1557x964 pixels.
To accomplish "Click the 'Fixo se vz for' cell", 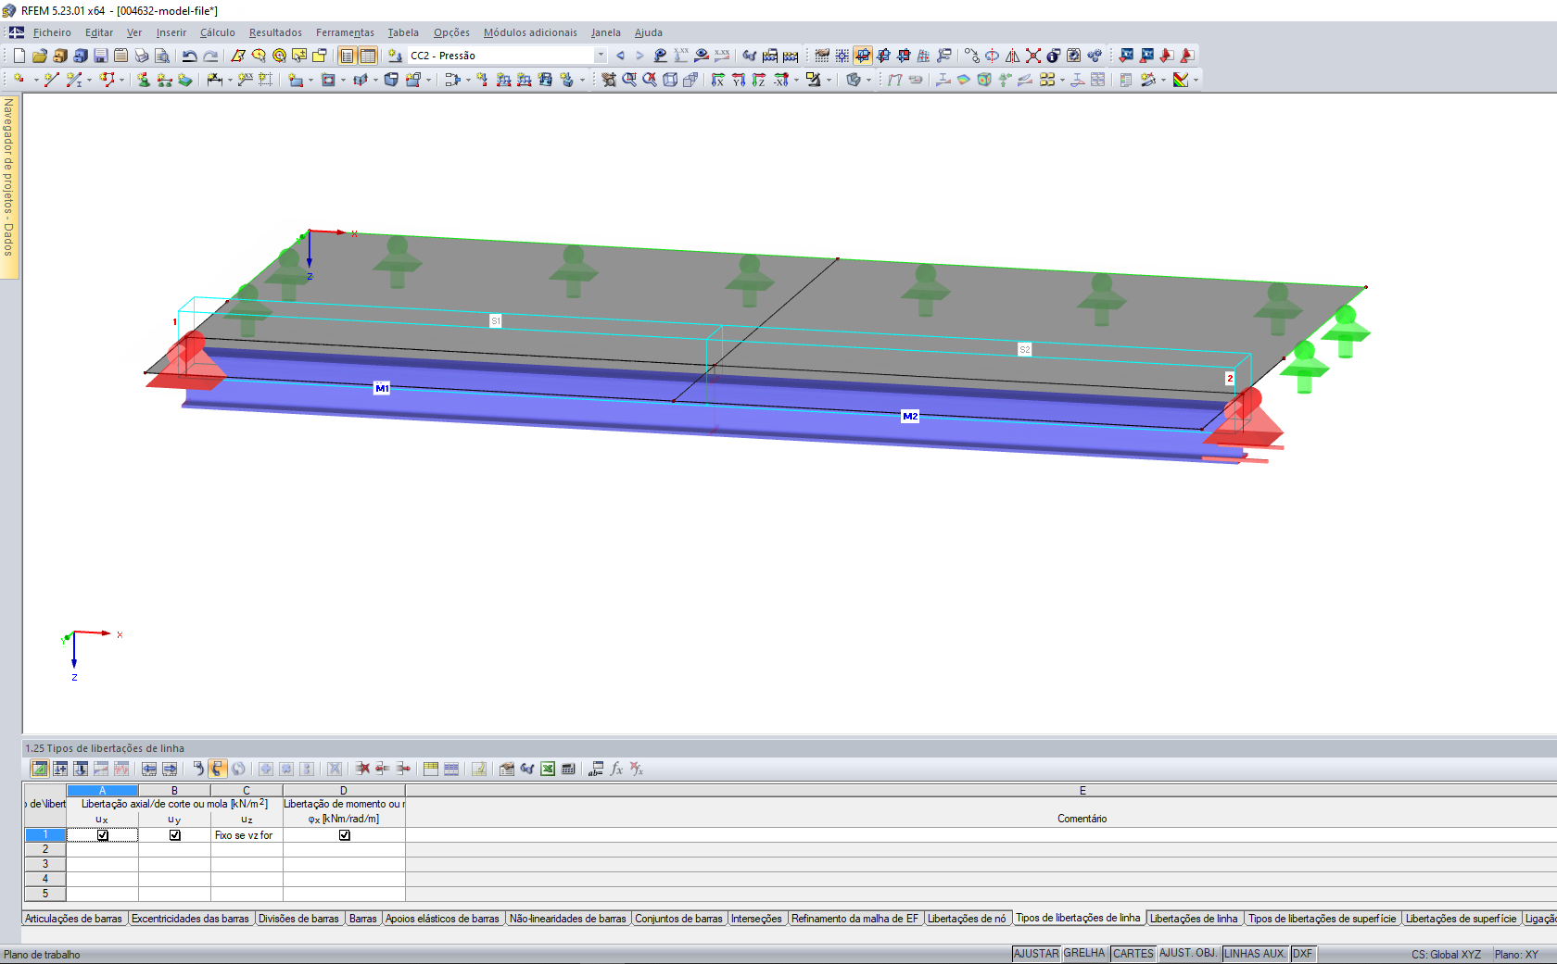I will pyautogui.click(x=247, y=835).
